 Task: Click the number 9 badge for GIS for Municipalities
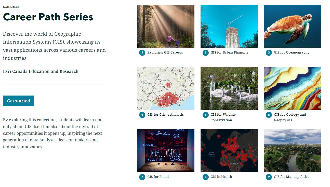point(269,177)
